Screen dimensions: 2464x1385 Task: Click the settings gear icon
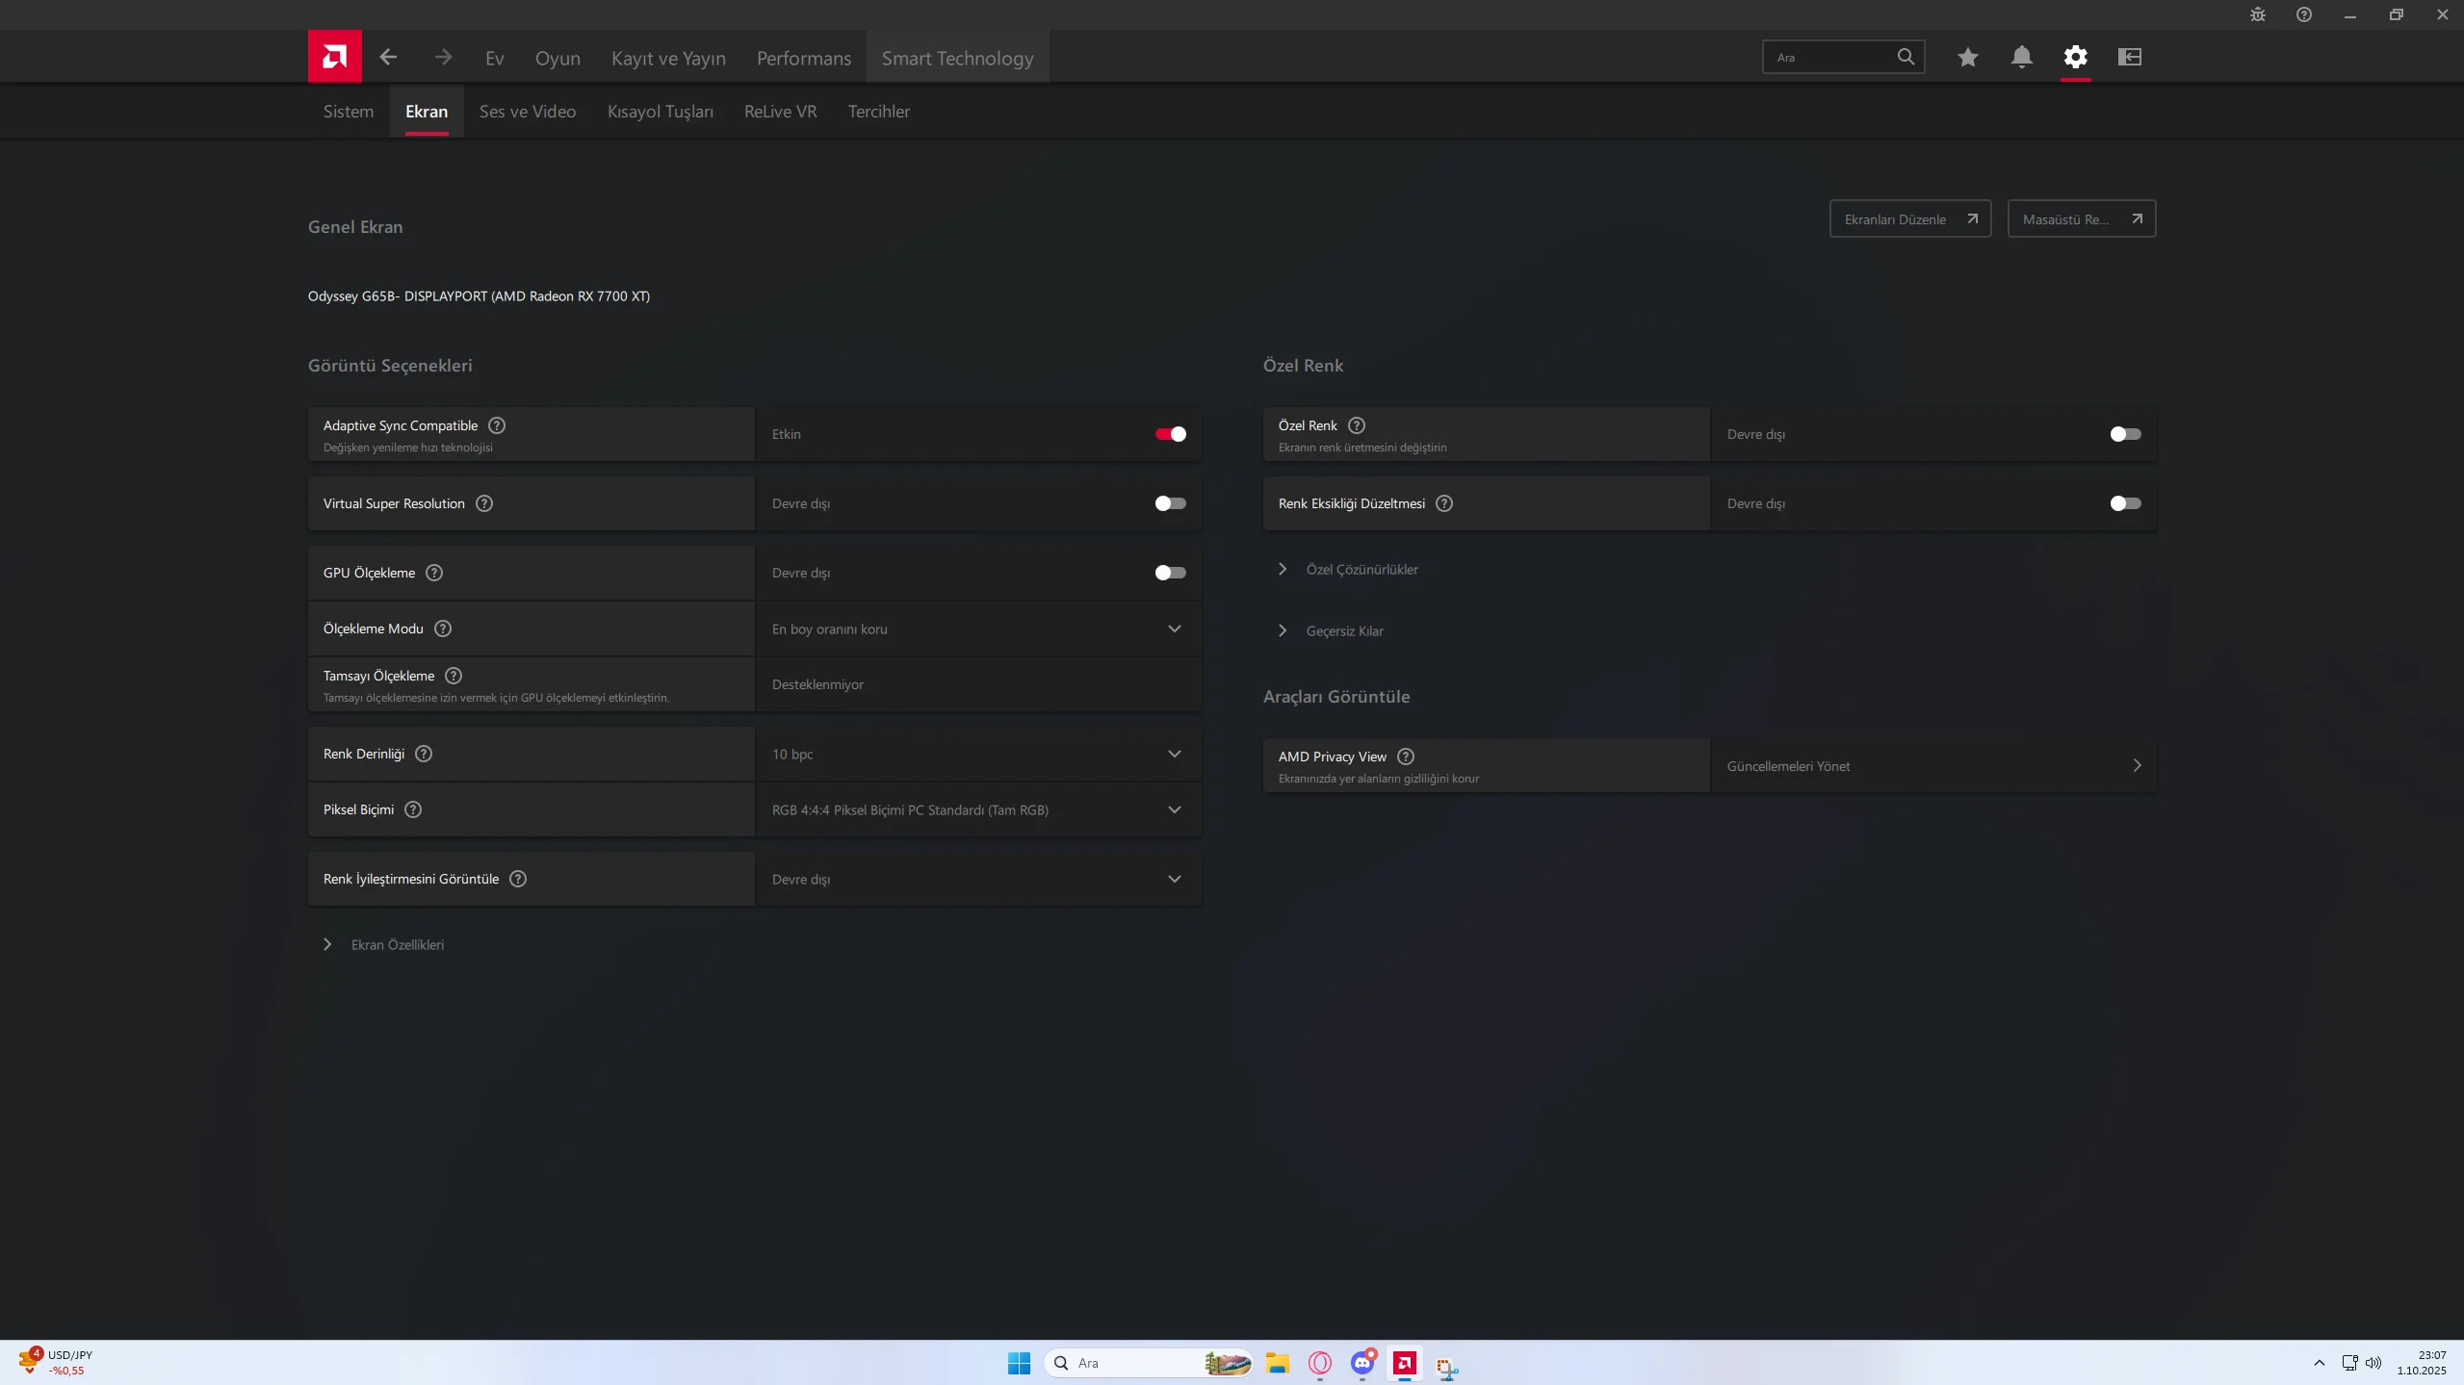pos(2075,57)
